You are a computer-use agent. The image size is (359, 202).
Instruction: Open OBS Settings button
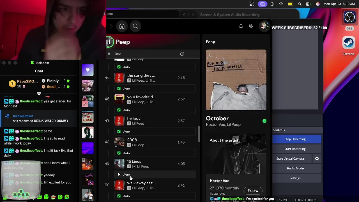click(295, 178)
